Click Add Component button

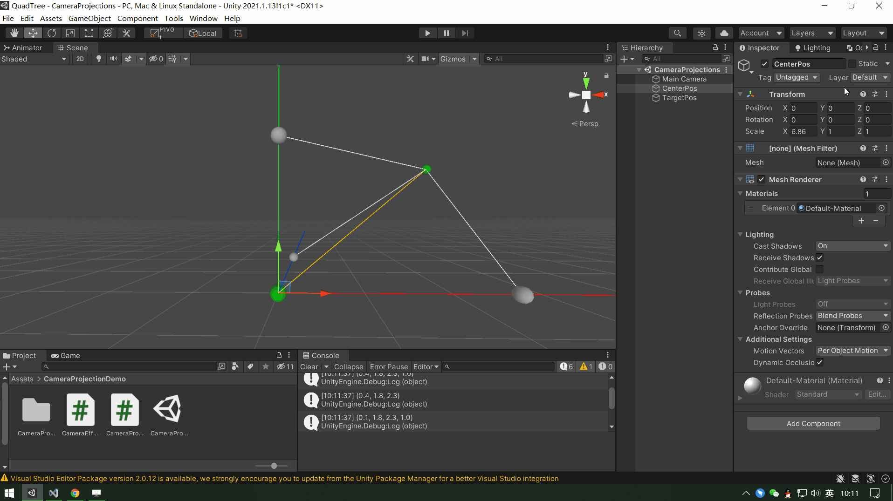tap(813, 423)
